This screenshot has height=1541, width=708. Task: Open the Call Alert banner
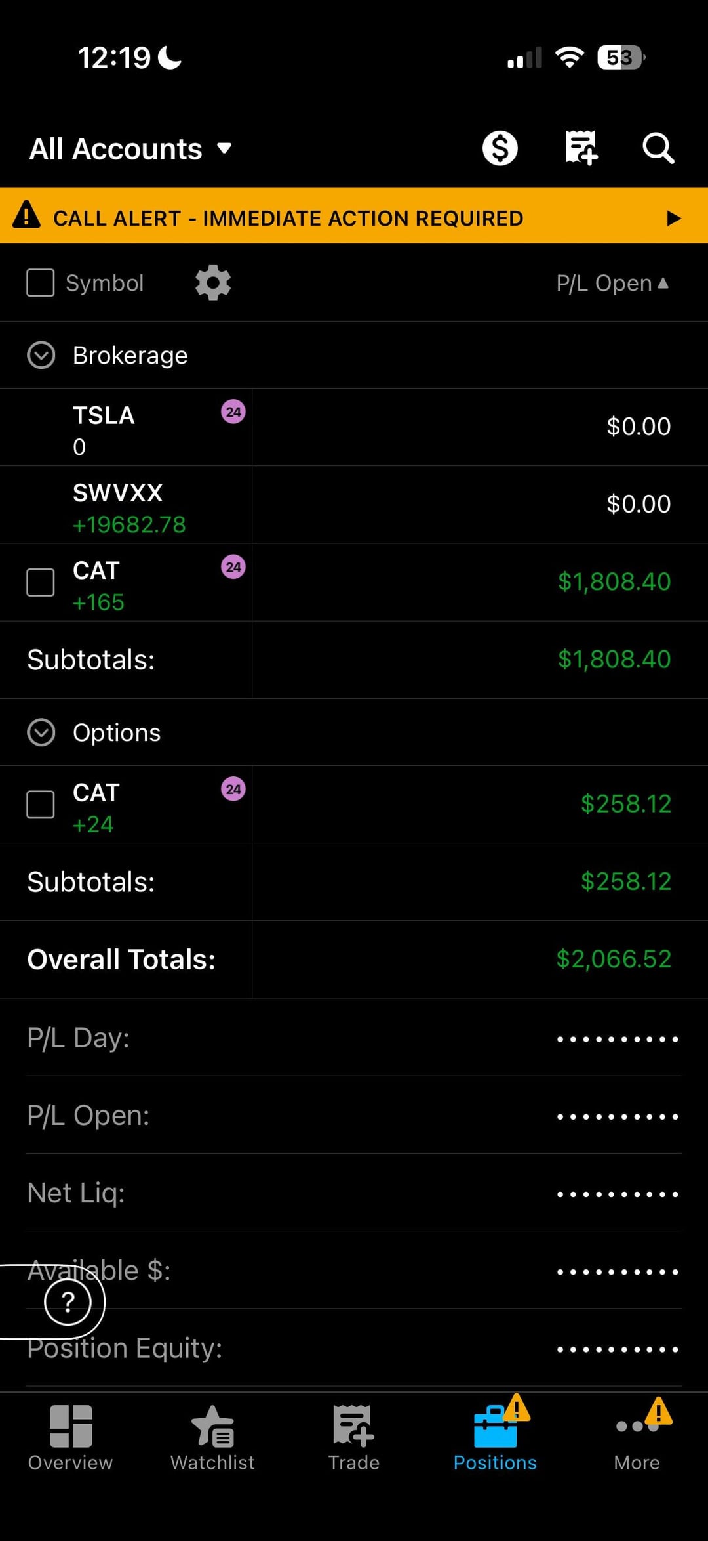coord(354,218)
